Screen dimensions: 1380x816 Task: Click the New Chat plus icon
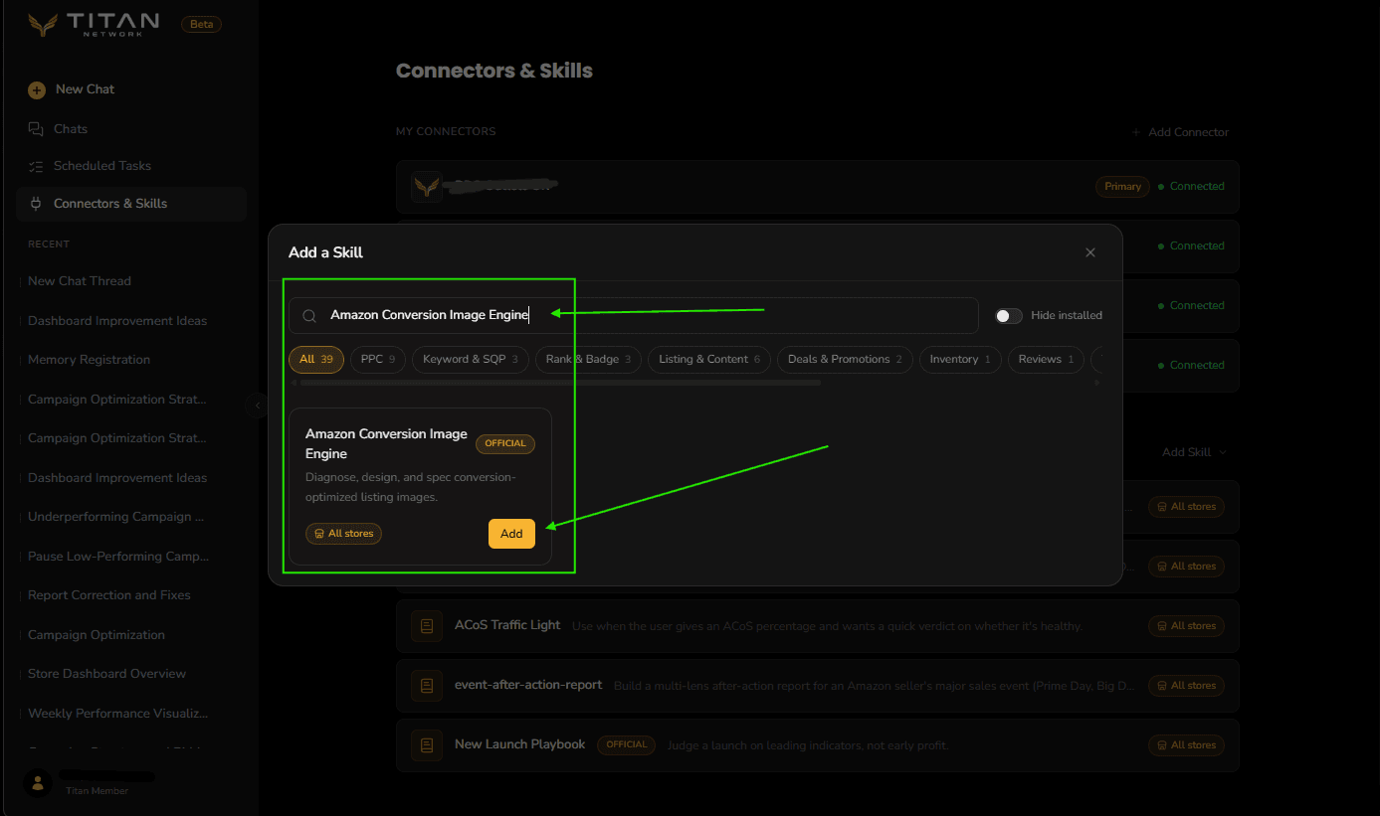click(37, 89)
